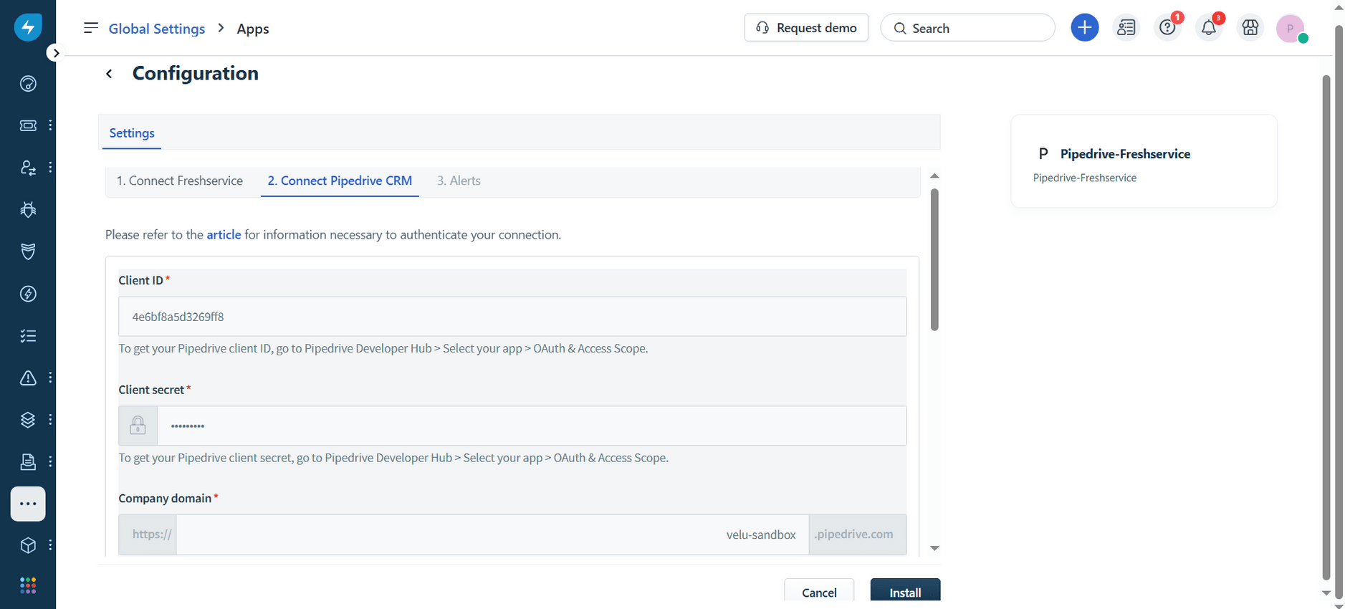The image size is (1345, 609).
Task: Select the Settings tab
Action: click(x=132, y=133)
